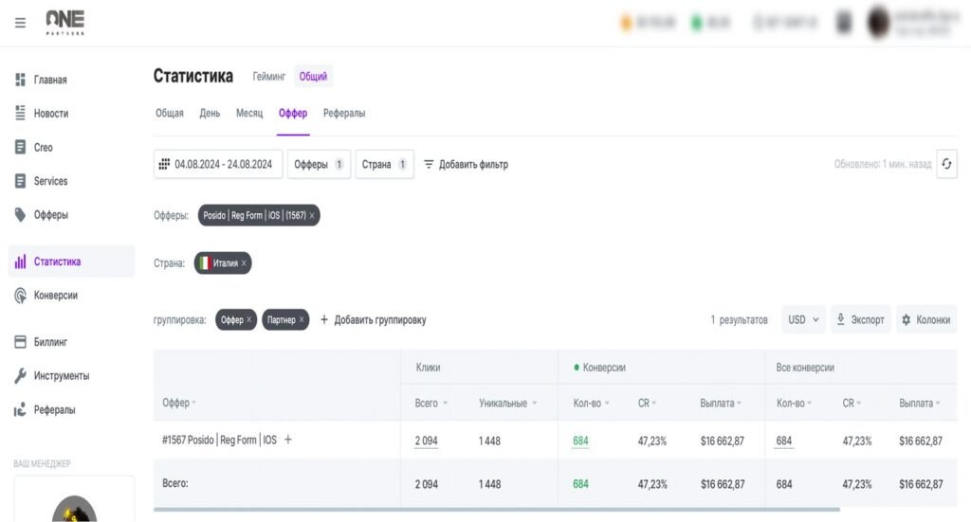Click the Экспорт button
This screenshot has width=971, height=522.
pyautogui.click(x=859, y=320)
